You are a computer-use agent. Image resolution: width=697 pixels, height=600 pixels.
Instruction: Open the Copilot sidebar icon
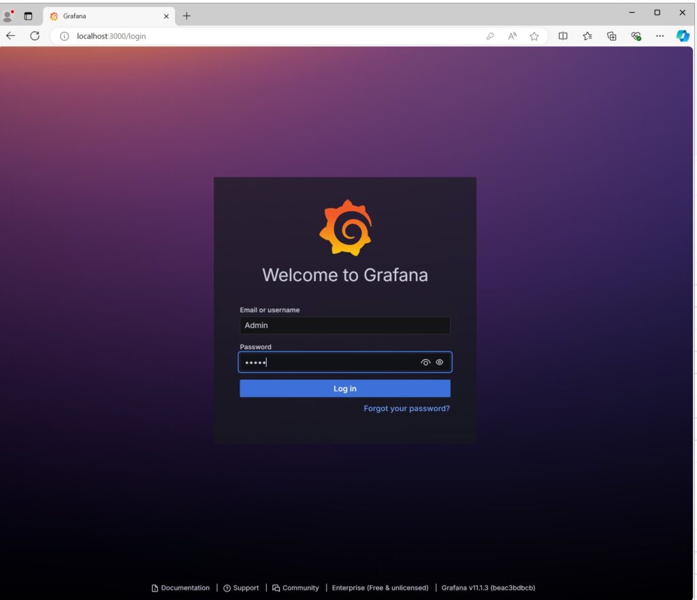(683, 36)
